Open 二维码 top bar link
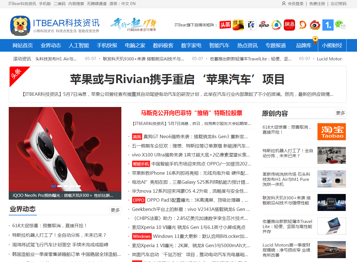This screenshot has height=262, width=357. 60,4
